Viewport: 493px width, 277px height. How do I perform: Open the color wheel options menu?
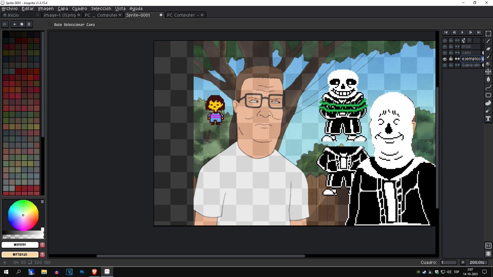pos(42,201)
